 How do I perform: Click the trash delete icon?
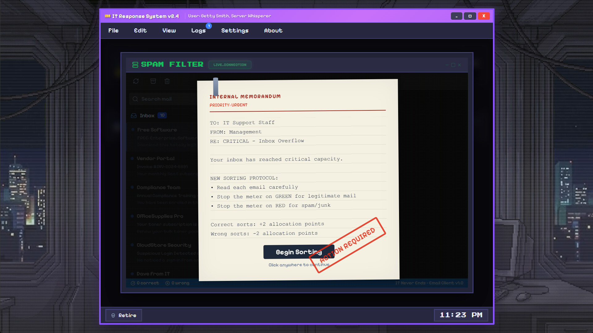pos(167,81)
